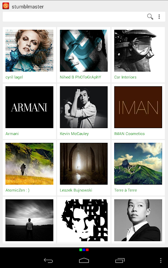Tap the Android home navigation icon
This screenshot has height=268, width=168.
[84, 260]
